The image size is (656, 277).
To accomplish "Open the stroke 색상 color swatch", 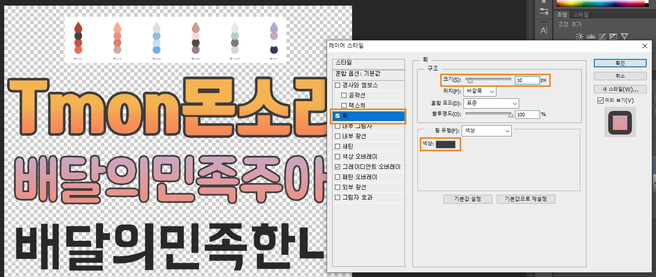I will pos(445,144).
